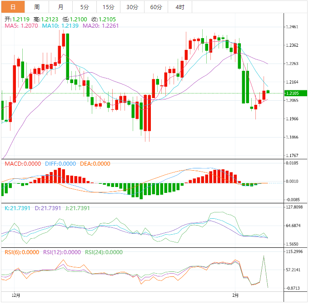Switch to 5分 timeframe
The width and height of the screenshot is (309, 305).
click(85, 7)
